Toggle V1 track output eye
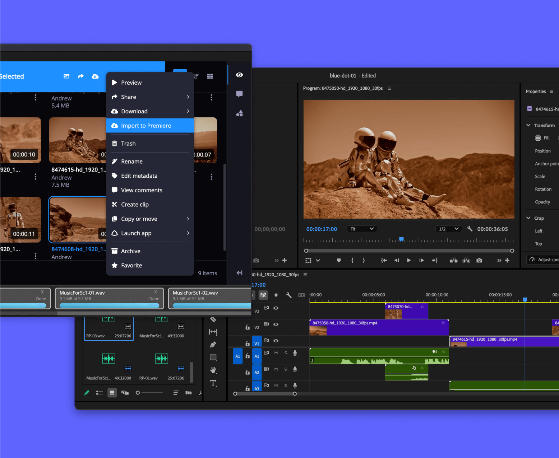Viewport: 559px width, 458px height. click(x=276, y=341)
